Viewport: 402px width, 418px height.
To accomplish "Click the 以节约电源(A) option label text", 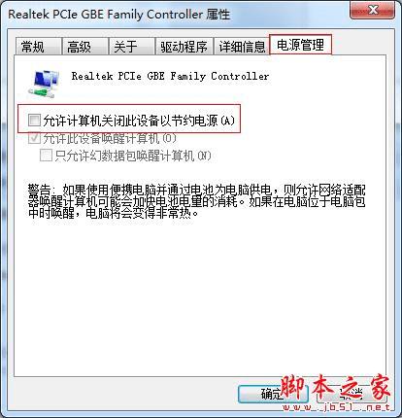I will [197, 121].
